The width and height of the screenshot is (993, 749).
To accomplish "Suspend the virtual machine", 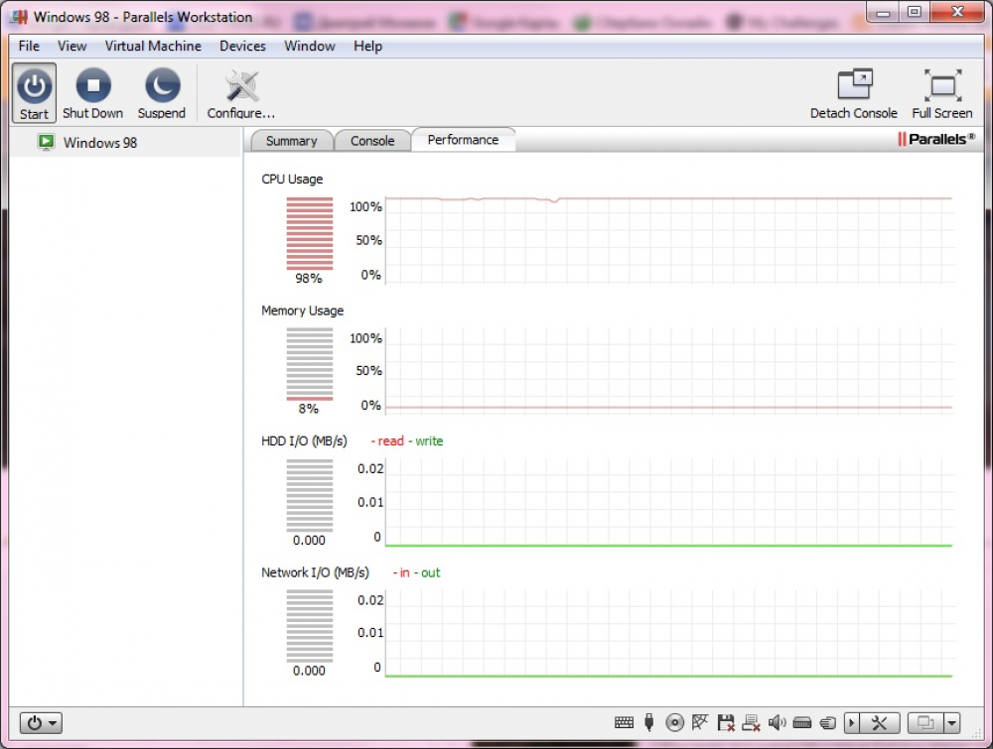I will [162, 92].
